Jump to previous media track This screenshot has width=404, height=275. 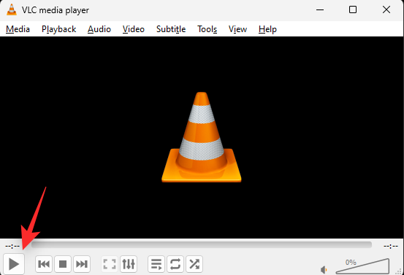[x=44, y=264]
